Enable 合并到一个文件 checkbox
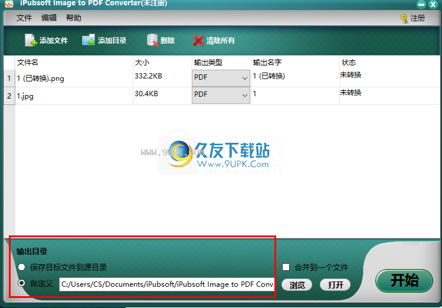 point(286,267)
